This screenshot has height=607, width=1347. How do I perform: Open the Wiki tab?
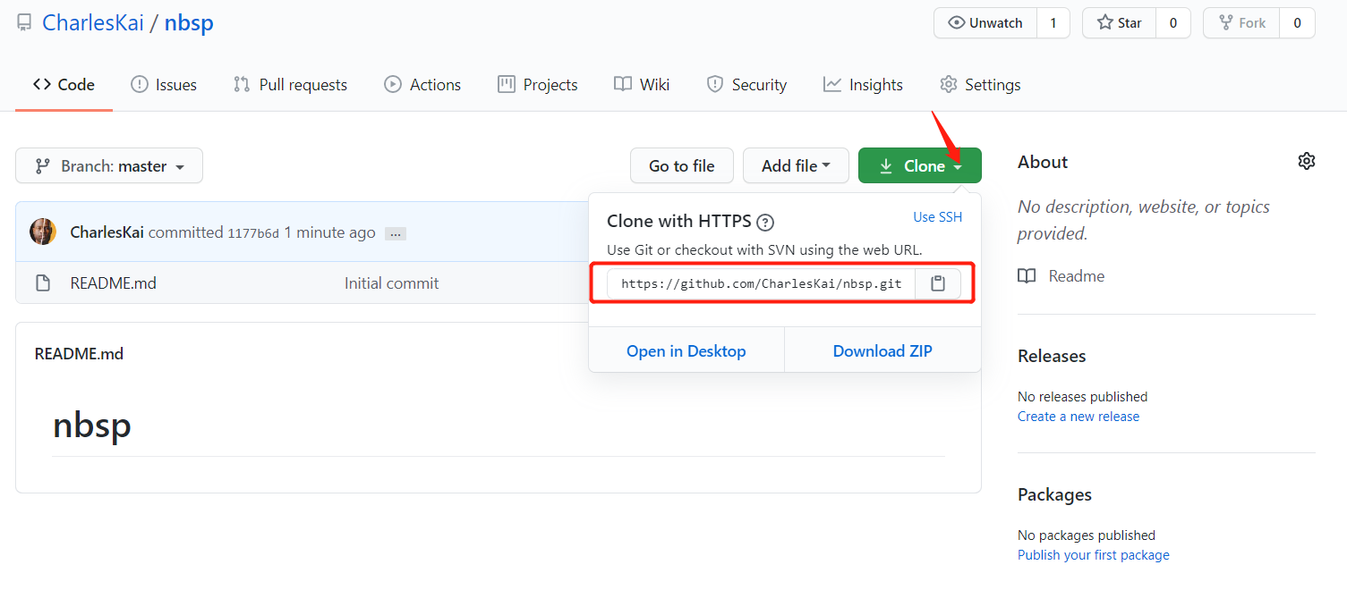(642, 85)
